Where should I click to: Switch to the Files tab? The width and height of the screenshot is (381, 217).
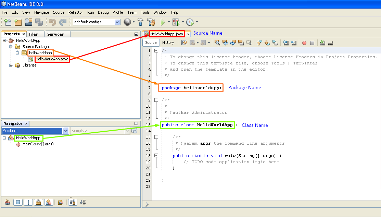click(34, 34)
